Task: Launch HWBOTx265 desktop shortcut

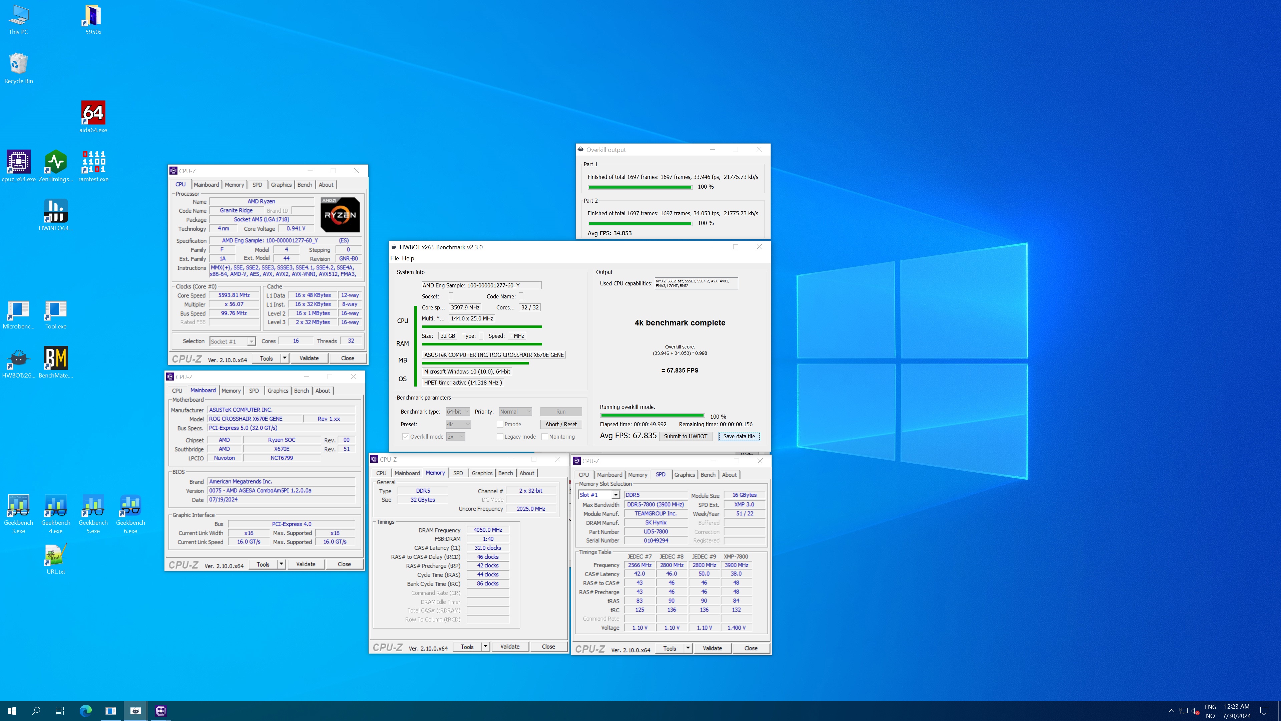Action: point(18,363)
